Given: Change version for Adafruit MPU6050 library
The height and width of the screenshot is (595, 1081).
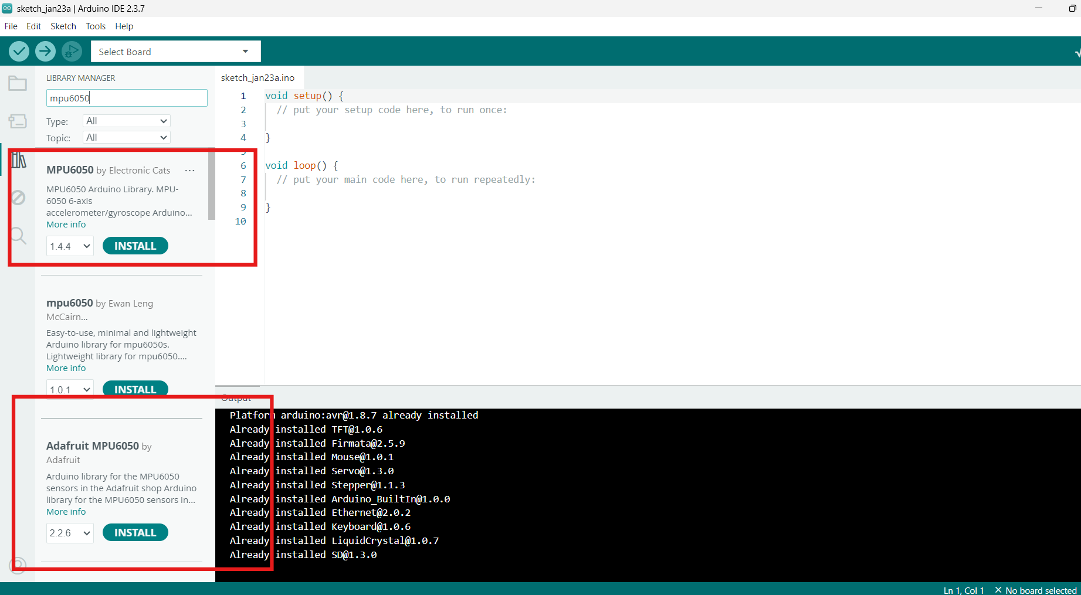Looking at the screenshot, I should [x=69, y=532].
